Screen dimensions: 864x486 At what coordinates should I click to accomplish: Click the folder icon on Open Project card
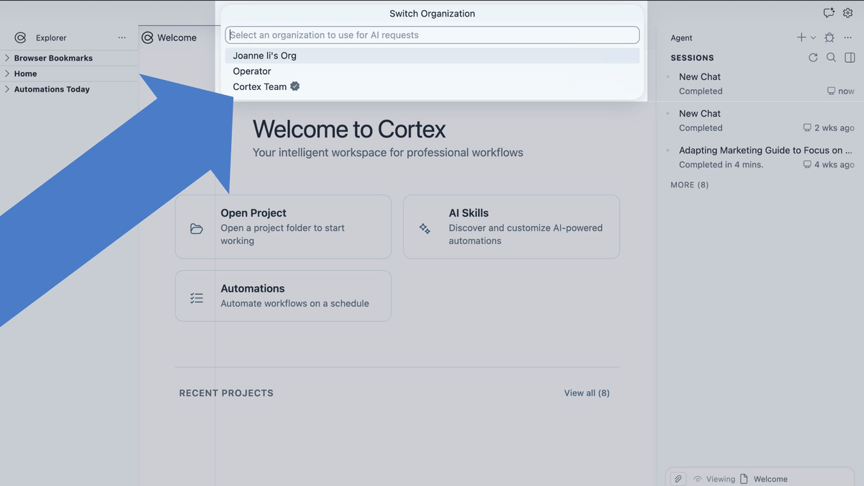(197, 229)
